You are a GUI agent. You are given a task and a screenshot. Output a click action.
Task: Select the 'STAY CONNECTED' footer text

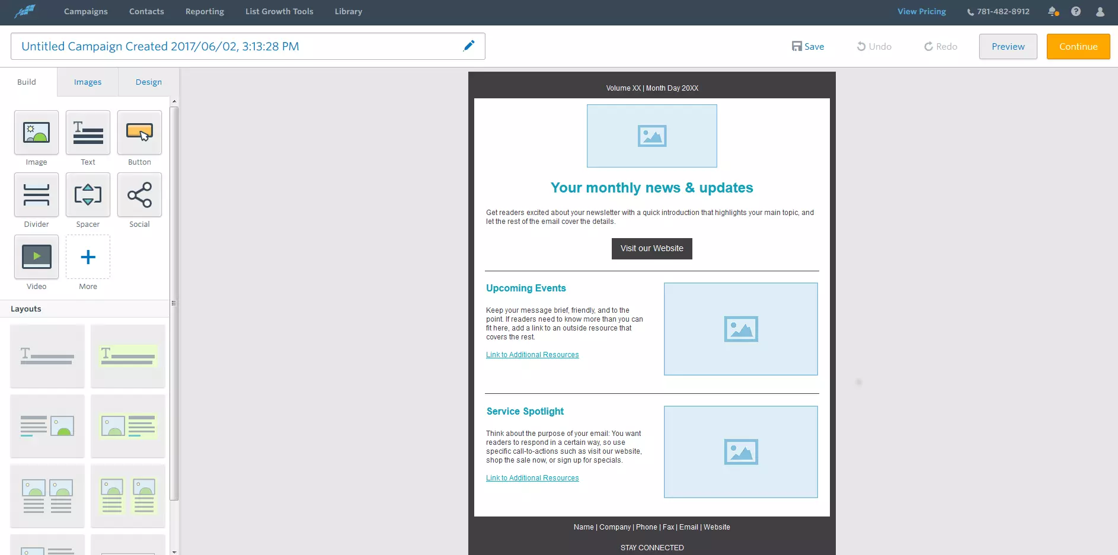pos(652,548)
